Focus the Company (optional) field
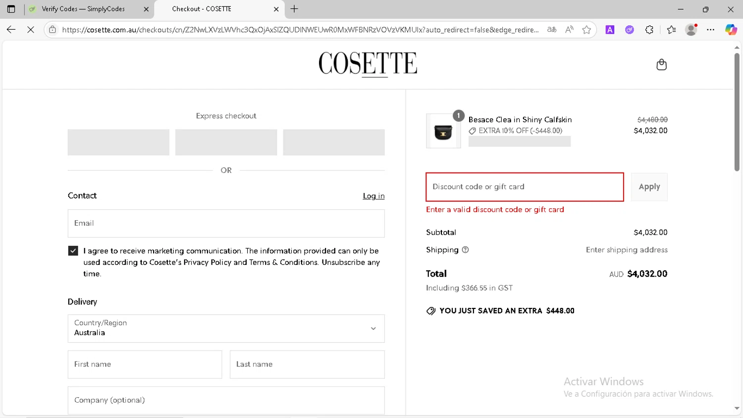Screen dimensions: 743x418 point(226,400)
